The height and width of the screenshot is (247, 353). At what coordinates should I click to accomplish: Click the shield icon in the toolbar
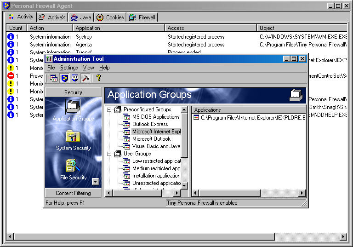click(64, 78)
